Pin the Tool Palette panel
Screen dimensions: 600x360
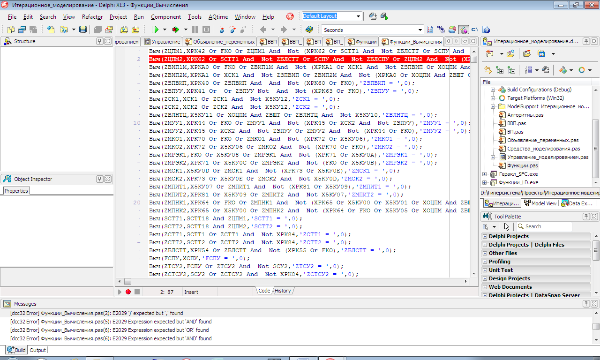tap(586, 217)
